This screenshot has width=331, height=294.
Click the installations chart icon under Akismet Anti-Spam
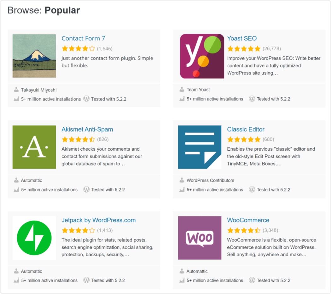[x=16, y=189]
